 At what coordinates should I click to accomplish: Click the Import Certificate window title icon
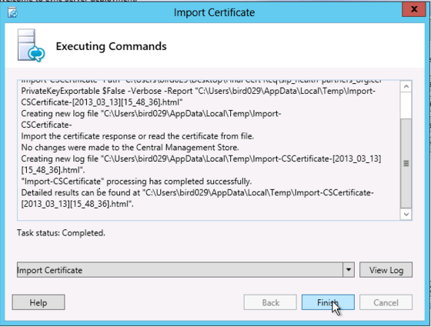coord(12,12)
